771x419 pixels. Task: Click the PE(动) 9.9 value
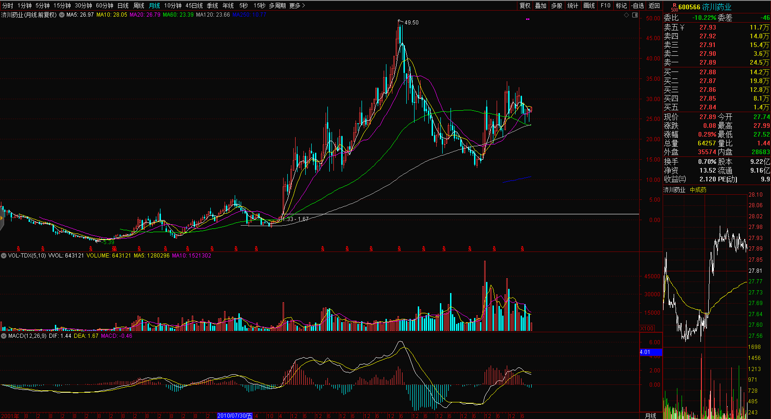(765, 179)
